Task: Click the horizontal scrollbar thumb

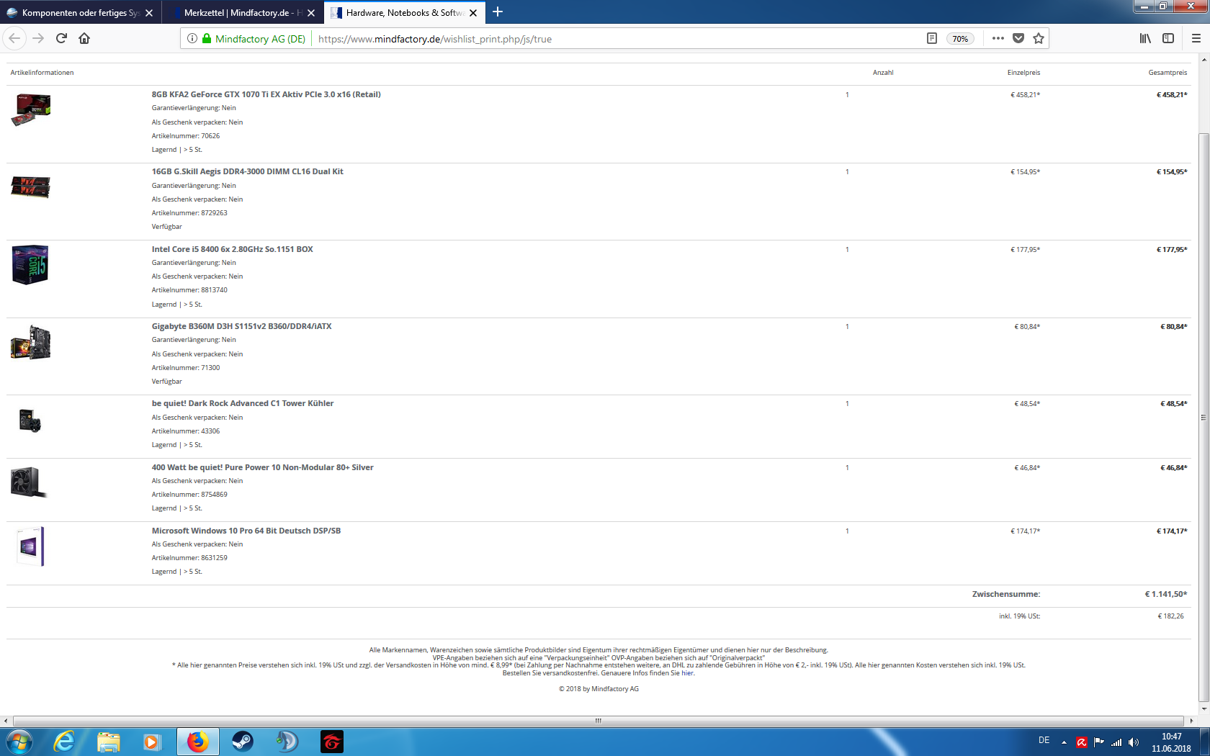Action: coord(598,721)
